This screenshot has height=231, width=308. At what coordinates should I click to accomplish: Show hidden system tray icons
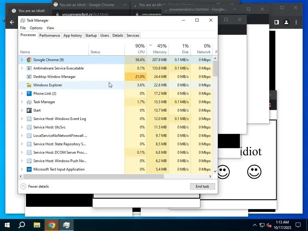click(x=254, y=225)
